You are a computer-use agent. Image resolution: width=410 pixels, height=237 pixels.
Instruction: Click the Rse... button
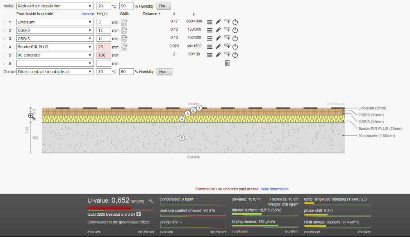(x=164, y=72)
